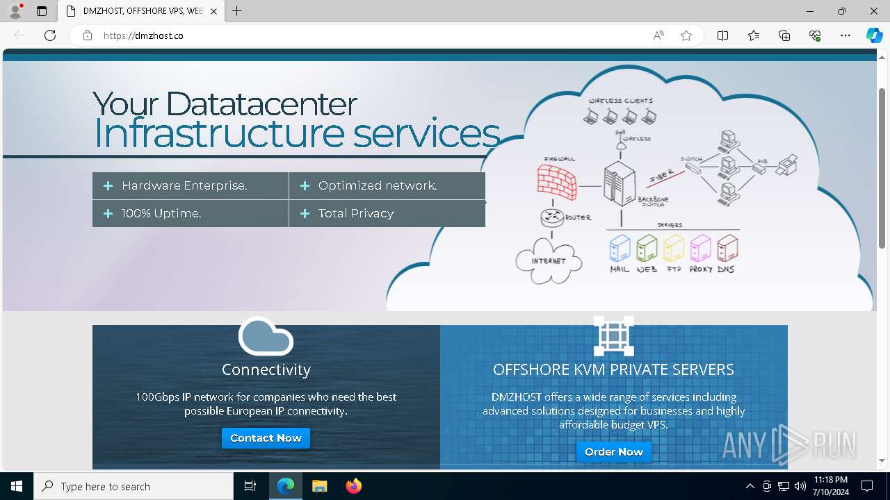Toggle split screen view icon

[723, 35]
